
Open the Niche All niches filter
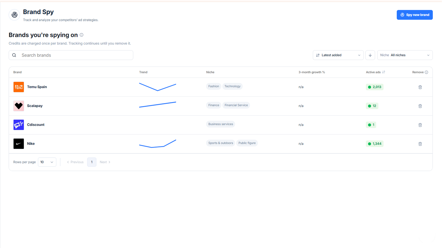click(405, 55)
